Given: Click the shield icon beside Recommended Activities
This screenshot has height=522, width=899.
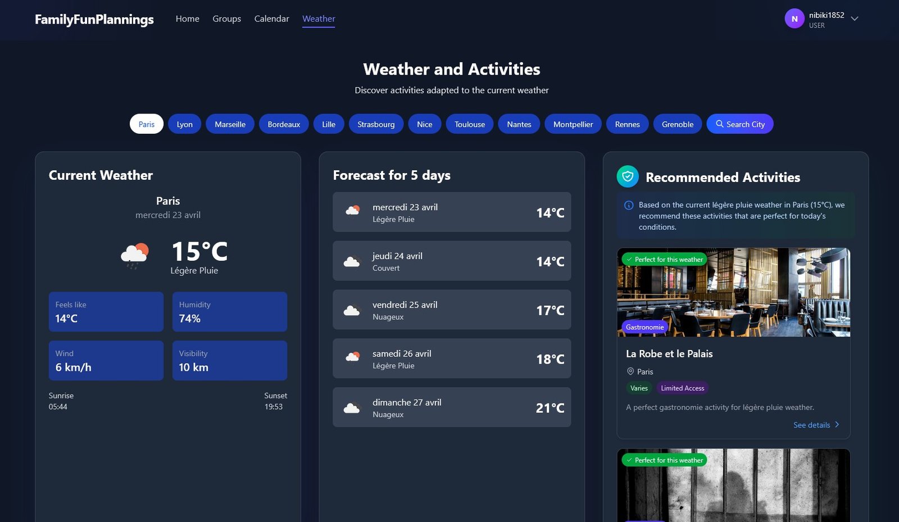Looking at the screenshot, I should pos(628,176).
